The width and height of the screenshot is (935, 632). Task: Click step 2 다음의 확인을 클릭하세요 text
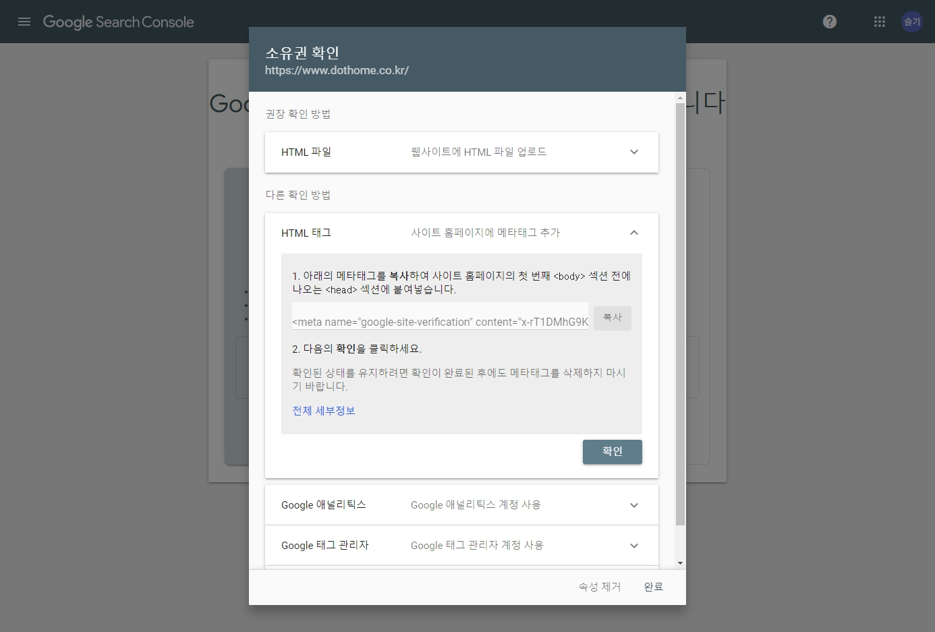357,349
